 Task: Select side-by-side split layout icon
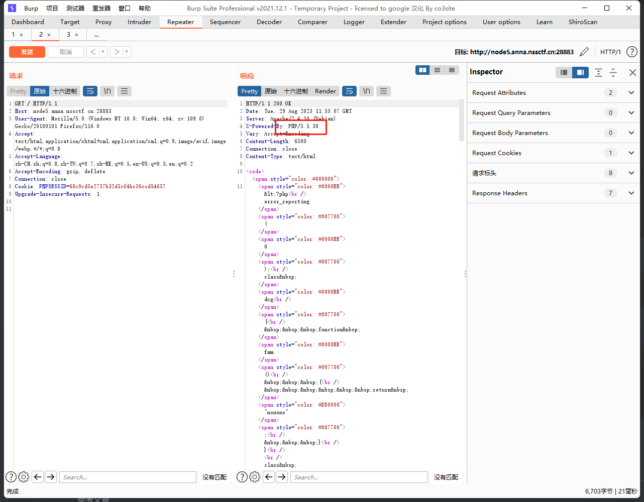[423, 70]
